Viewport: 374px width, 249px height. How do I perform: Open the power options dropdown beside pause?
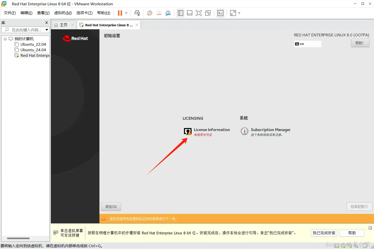126,13
